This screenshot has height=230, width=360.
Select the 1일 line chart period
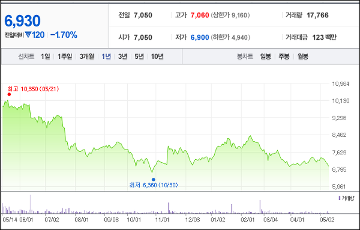[x=45, y=56]
